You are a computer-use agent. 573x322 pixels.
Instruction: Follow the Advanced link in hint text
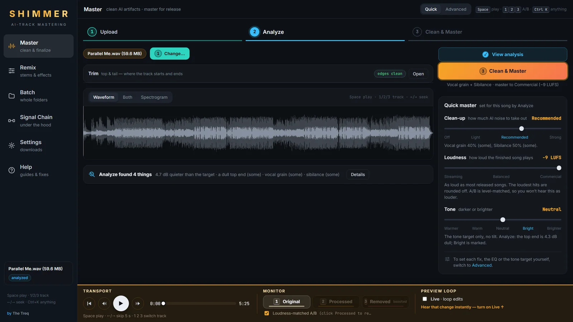point(482,265)
